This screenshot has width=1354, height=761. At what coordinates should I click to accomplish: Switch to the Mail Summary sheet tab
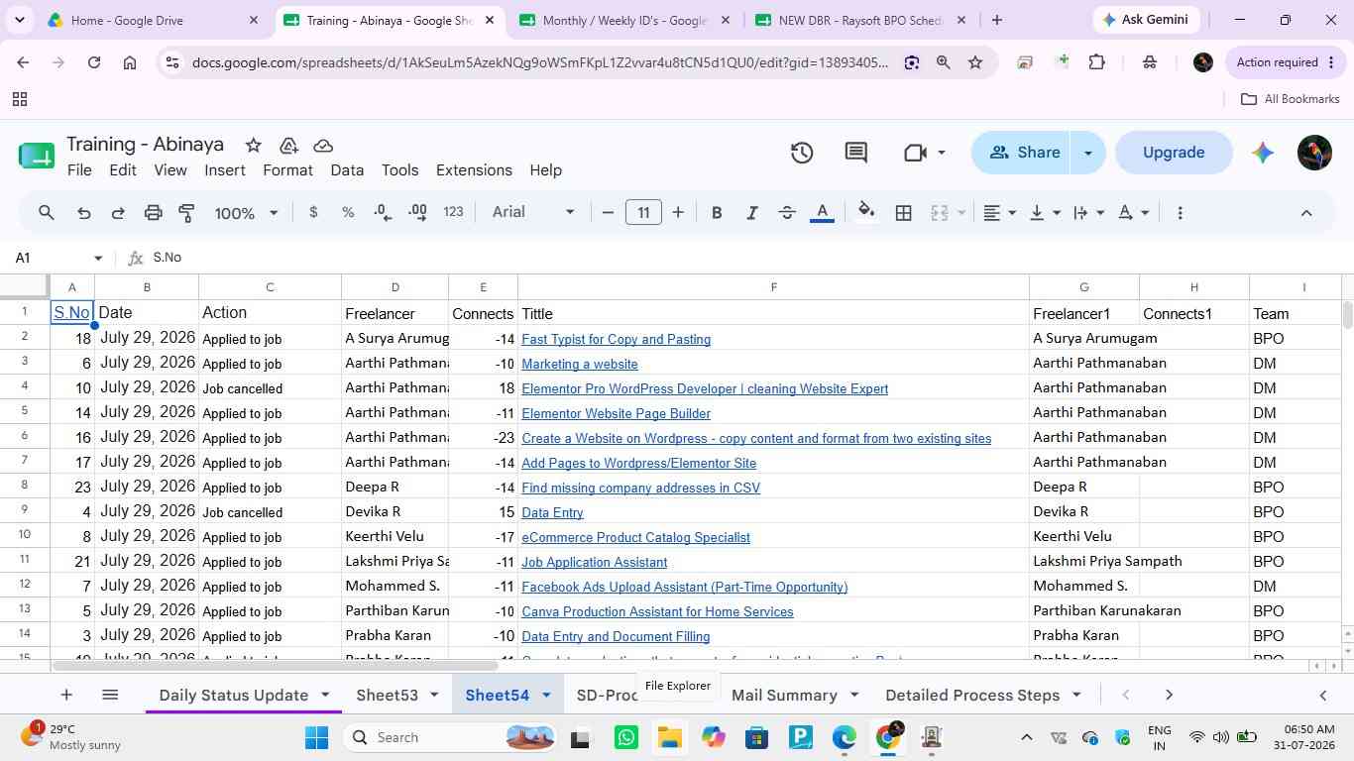coord(784,695)
